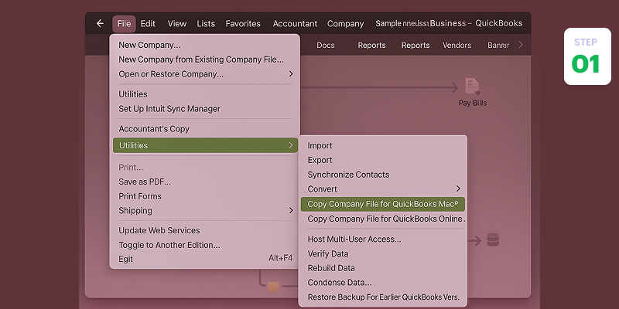
Task: Select Copy Company File for QuickBooks Online
Action: (x=385, y=219)
